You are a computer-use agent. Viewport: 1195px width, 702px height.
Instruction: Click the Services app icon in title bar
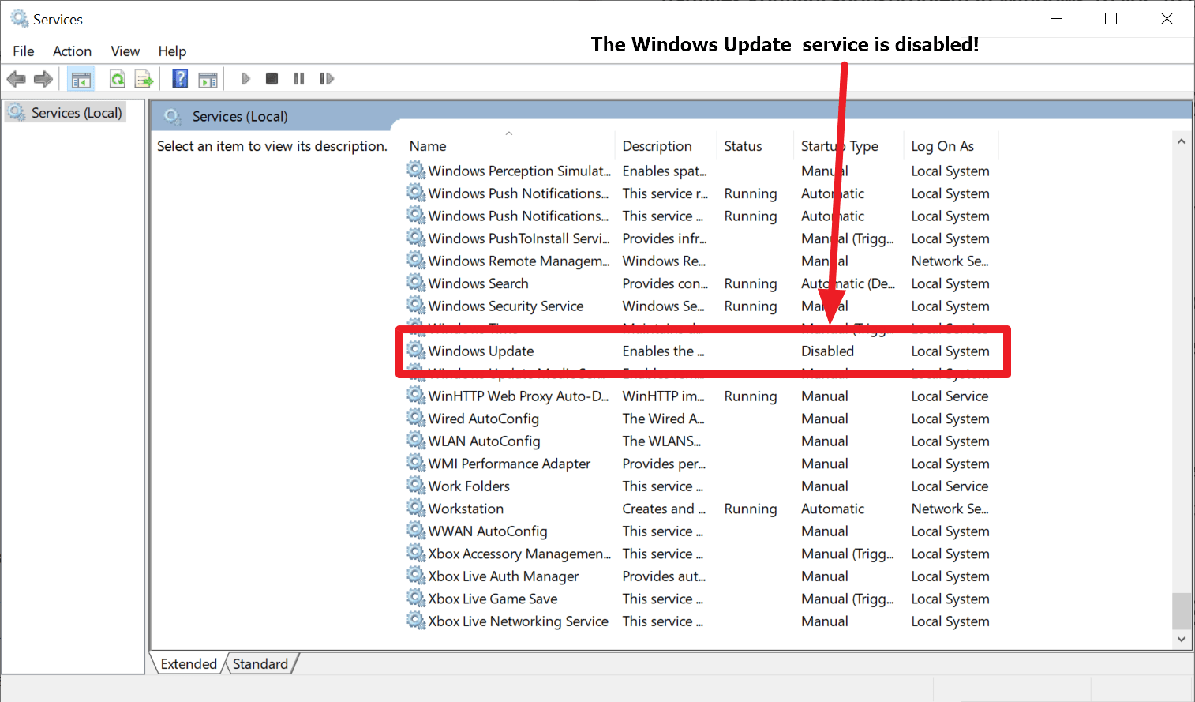[19, 18]
